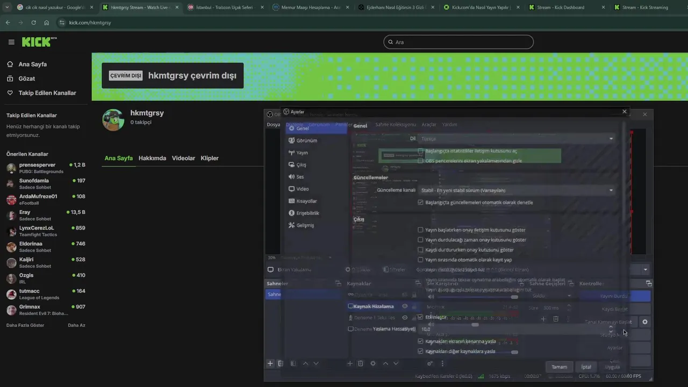Select Video in Ayarlar sidebar

tap(317, 189)
